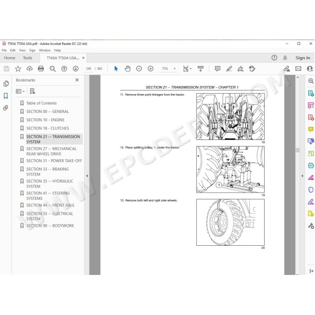Open SECTION 35 -- HYDRAULIC SYSTEM bookmark

(49, 184)
